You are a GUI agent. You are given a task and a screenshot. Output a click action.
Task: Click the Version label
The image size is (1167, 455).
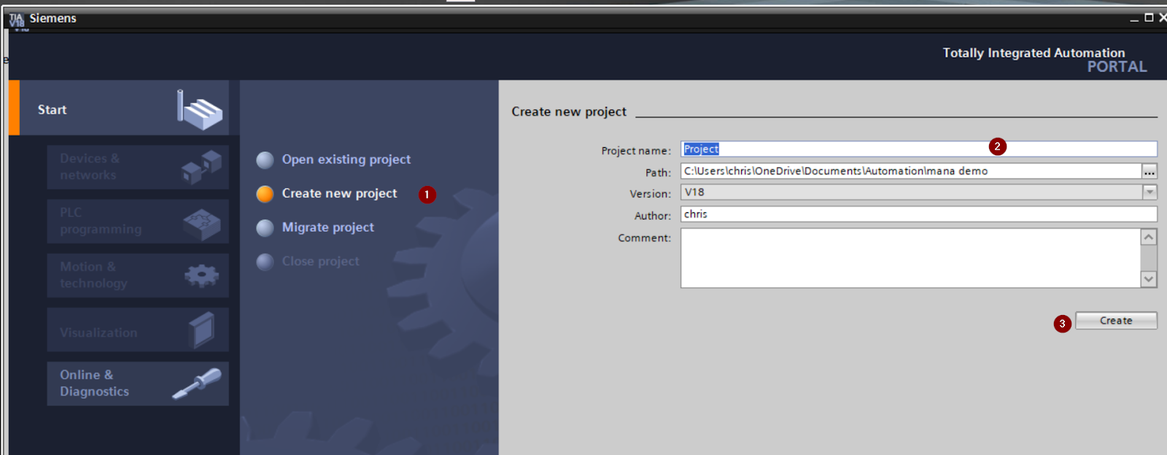(x=651, y=194)
